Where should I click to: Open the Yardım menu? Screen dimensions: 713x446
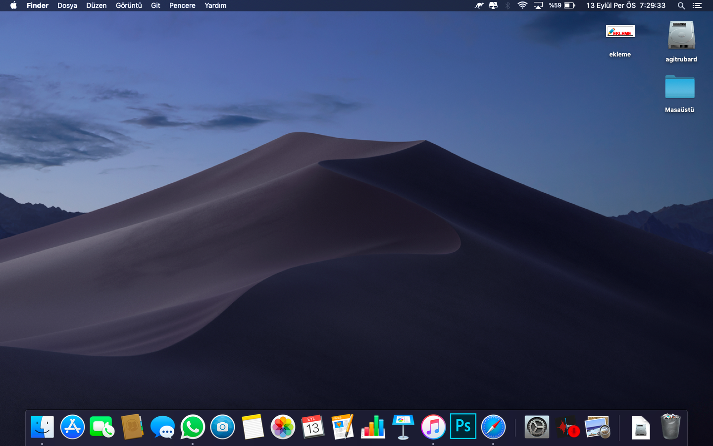(215, 5)
